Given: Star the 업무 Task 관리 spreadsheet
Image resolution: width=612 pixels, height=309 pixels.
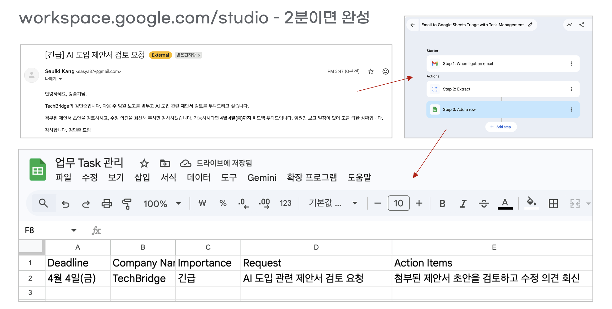Looking at the screenshot, I should (144, 163).
